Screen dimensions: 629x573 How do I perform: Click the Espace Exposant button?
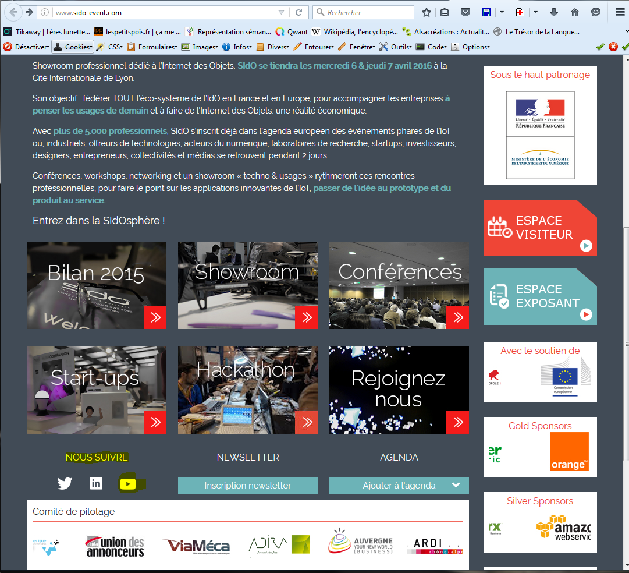(x=539, y=296)
